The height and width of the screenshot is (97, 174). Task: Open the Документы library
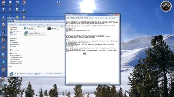[14, 43]
